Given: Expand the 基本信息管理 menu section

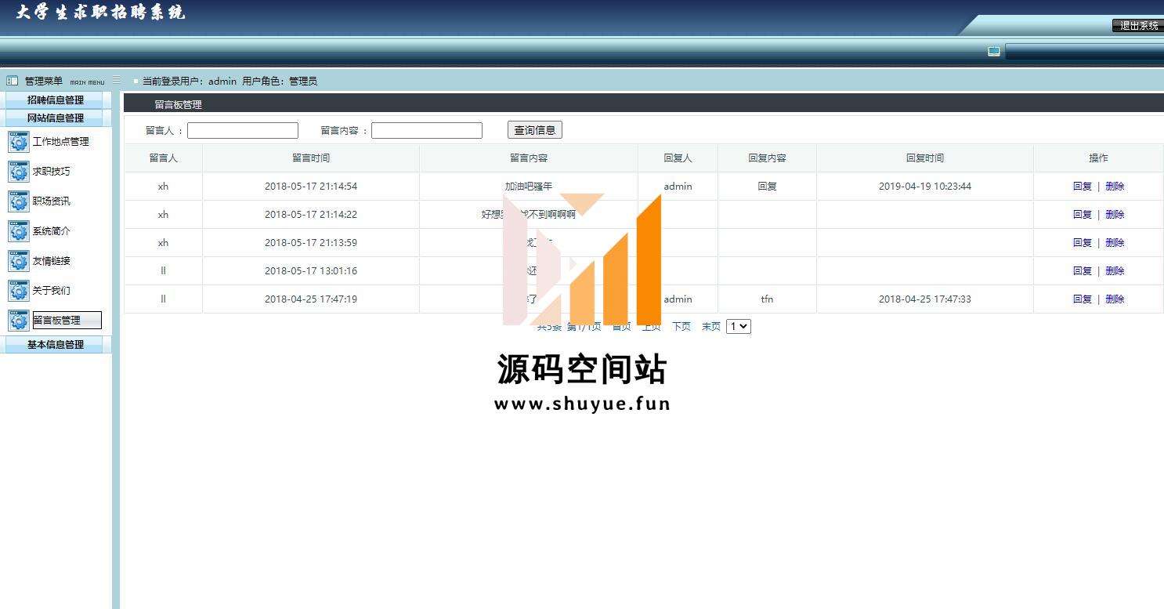Looking at the screenshot, I should (56, 345).
